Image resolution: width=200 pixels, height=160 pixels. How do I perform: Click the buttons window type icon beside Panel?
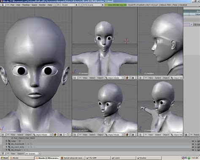click(186, 135)
